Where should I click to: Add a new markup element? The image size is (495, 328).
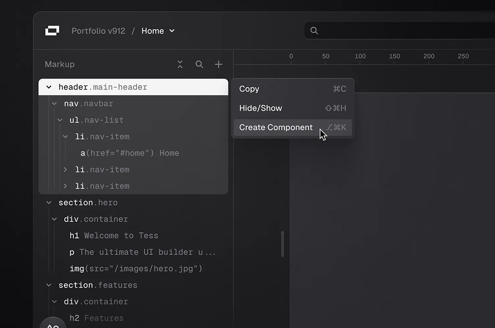pyautogui.click(x=218, y=64)
